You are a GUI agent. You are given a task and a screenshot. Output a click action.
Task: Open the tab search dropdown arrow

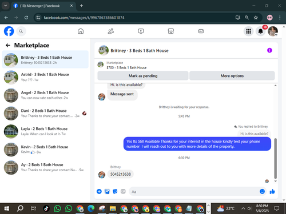(x=6, y=6)
